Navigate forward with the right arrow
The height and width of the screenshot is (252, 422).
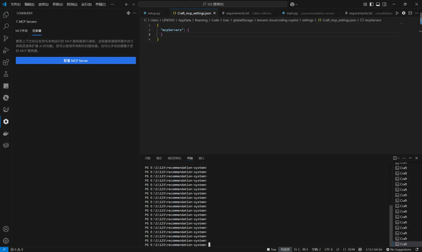tap(133, 4)
